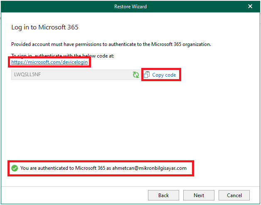Click the Restore Wizard title text

(130, 7)
